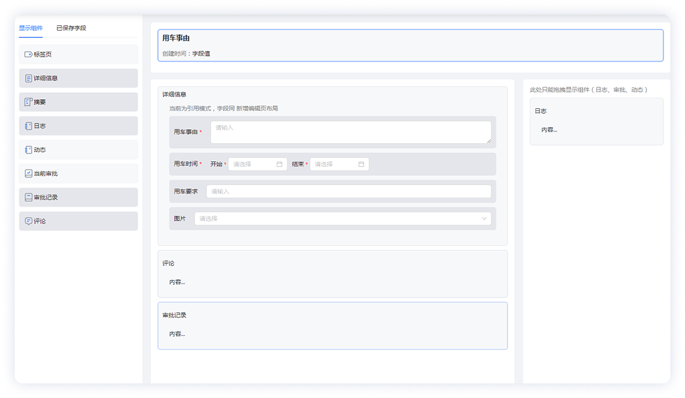Click the 评论 component icon
685x398 pixels.
point(28,221)
